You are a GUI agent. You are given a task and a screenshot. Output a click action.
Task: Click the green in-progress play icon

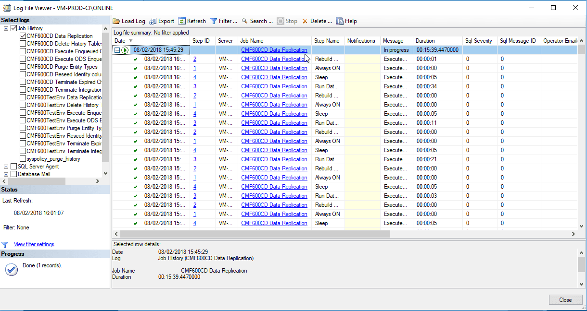click(125, 50)
